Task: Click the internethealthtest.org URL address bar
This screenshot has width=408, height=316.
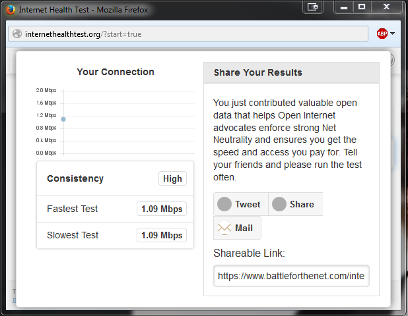Action: point(188,34)
